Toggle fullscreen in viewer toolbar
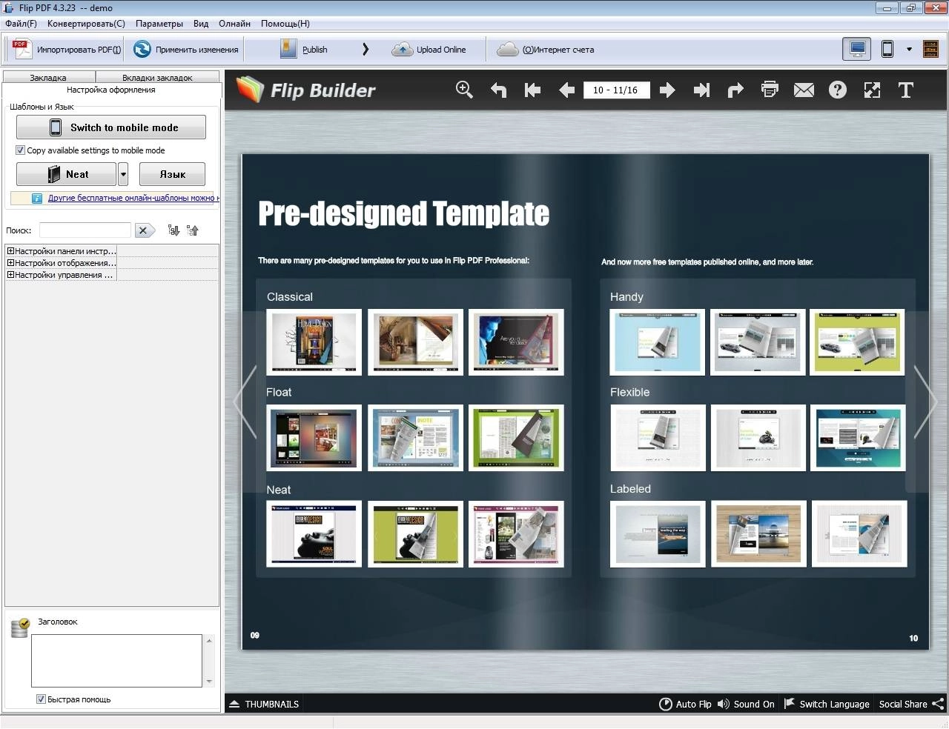 point(872,90)
